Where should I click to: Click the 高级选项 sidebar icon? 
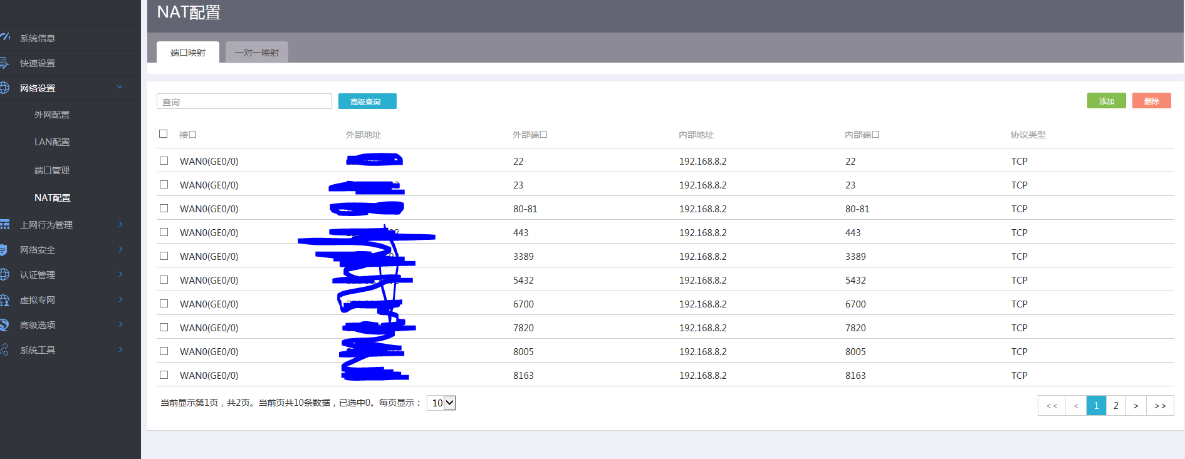[x=4, y=325]
